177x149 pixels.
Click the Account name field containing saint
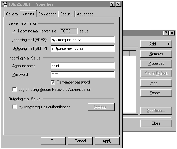tap(83, 66)
